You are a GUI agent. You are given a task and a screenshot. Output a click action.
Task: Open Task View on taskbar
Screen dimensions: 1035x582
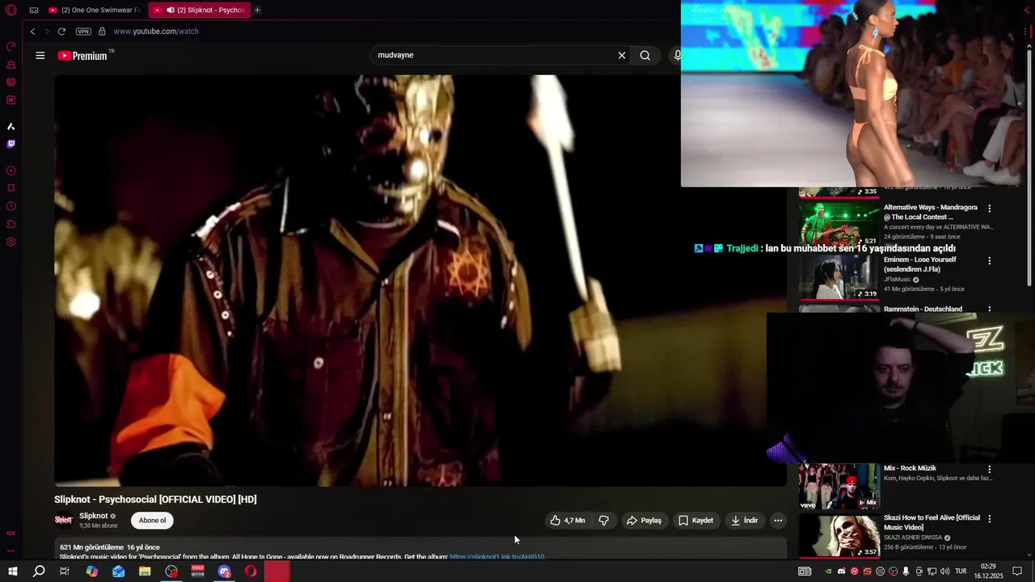[x=65, y=571]
